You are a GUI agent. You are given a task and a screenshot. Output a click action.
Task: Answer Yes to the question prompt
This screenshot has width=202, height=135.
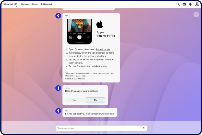click(75, 100)
